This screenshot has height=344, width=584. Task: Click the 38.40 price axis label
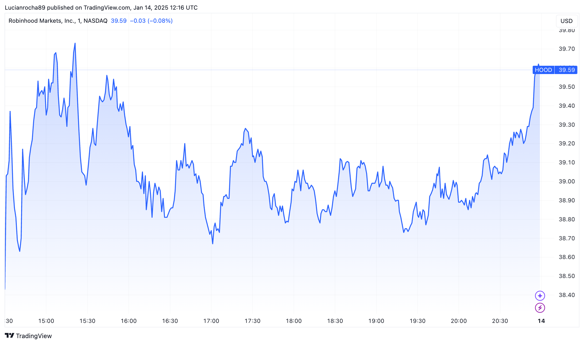click(x=567, y=295)
